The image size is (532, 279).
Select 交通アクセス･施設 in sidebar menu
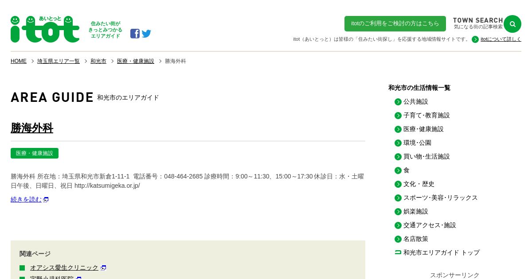430,225
